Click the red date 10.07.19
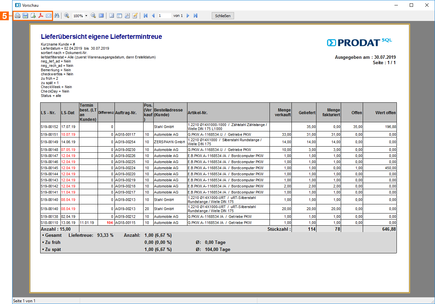This screenshot has width=435, height=304. pos(68,134)
